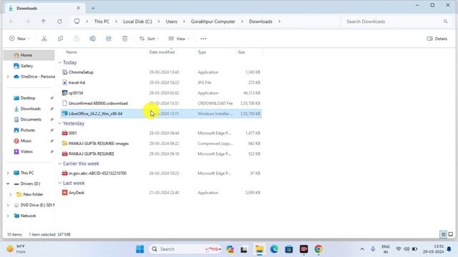Click Gorakhpur Computer breadcrumb
Image resolution: width=458 pixels, height=257 pixels.
tap(213, 21)
